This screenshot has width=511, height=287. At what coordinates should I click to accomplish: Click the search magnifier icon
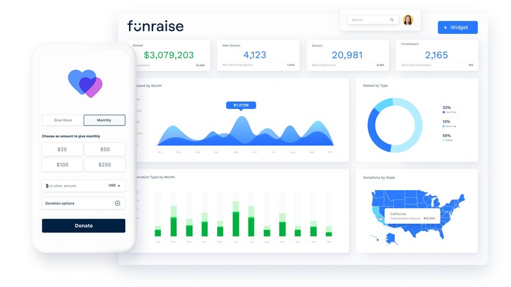(392, 20)
